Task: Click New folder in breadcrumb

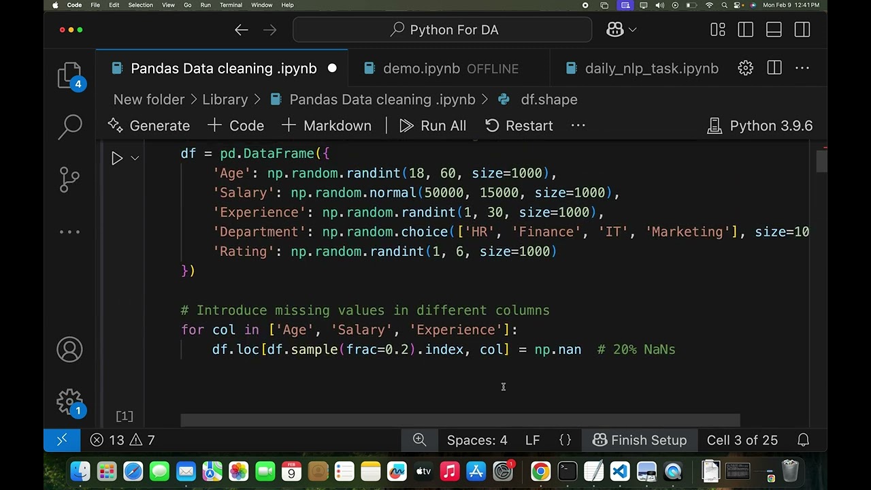Action: 149,99
